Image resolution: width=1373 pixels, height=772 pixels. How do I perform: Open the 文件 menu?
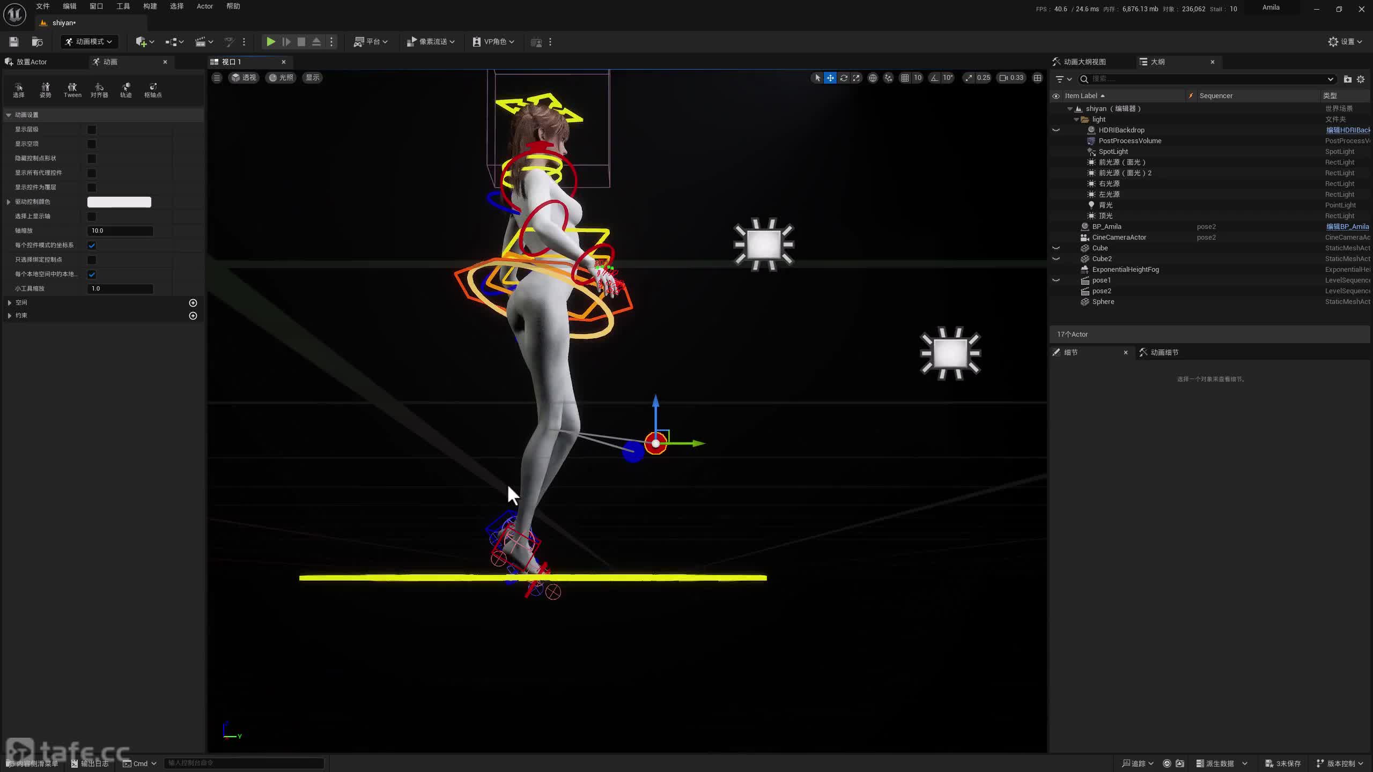click(43, 6)
